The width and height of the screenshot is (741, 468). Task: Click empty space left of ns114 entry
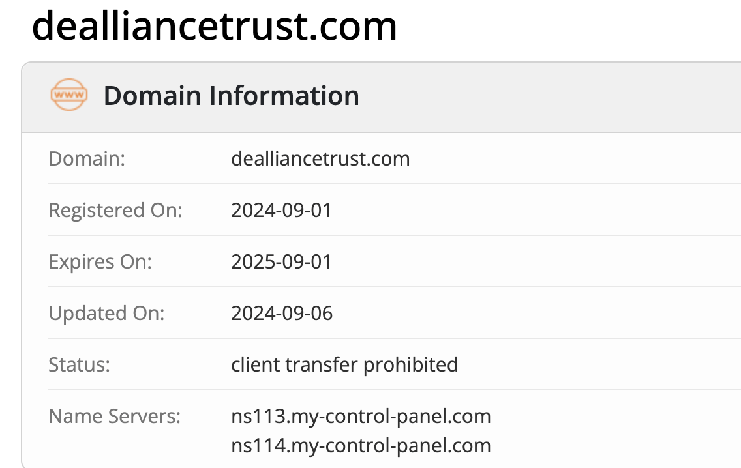pos(130,446)
